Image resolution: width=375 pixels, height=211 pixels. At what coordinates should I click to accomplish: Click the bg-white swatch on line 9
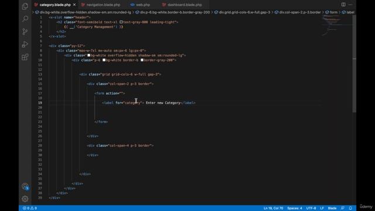(x=88, y=55)
